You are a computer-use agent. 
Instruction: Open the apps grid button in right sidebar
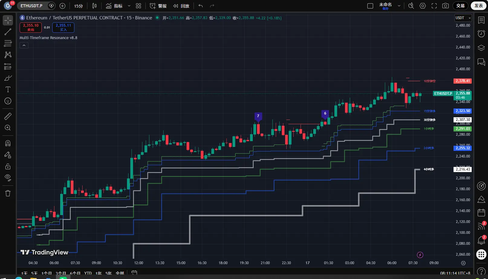click(x=481, y=254)
